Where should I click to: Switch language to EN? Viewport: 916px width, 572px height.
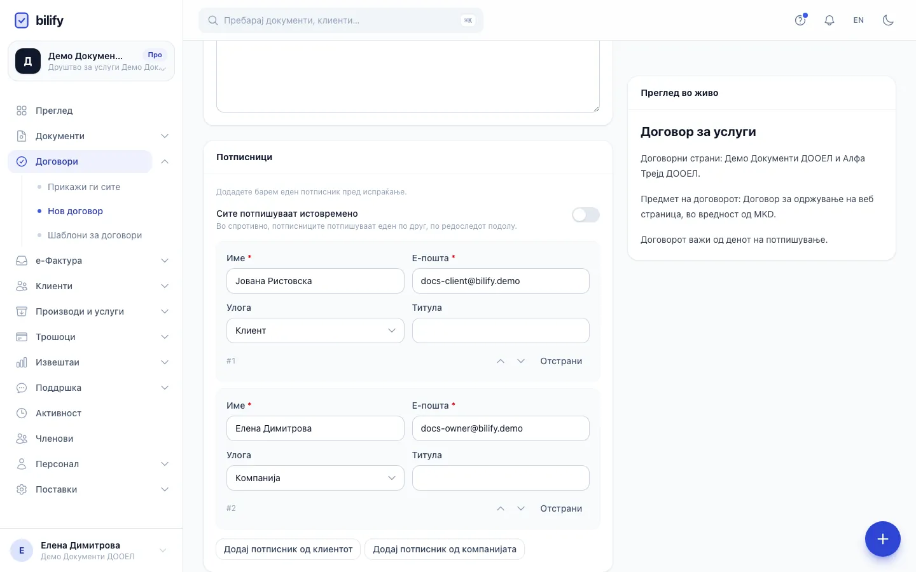pos(859,20)
